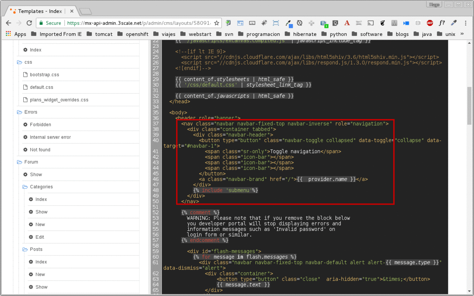
Task: Open the Internal server error template
Action: [50, 137]
